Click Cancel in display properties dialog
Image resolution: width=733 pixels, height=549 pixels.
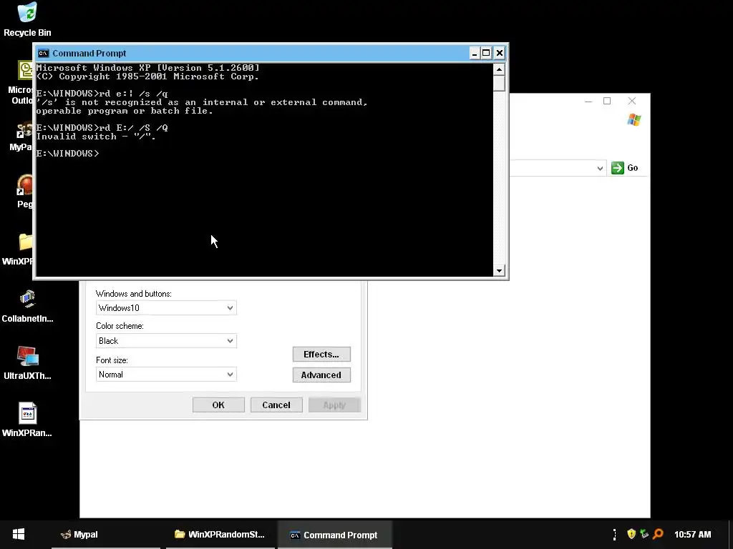coord(276,405)
